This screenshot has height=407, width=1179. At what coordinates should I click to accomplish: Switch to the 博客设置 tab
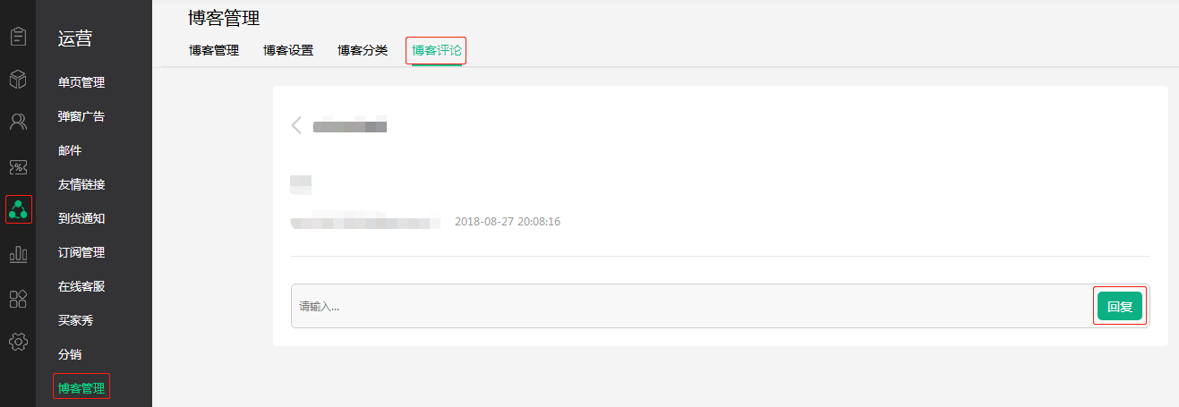coord(288,50)
